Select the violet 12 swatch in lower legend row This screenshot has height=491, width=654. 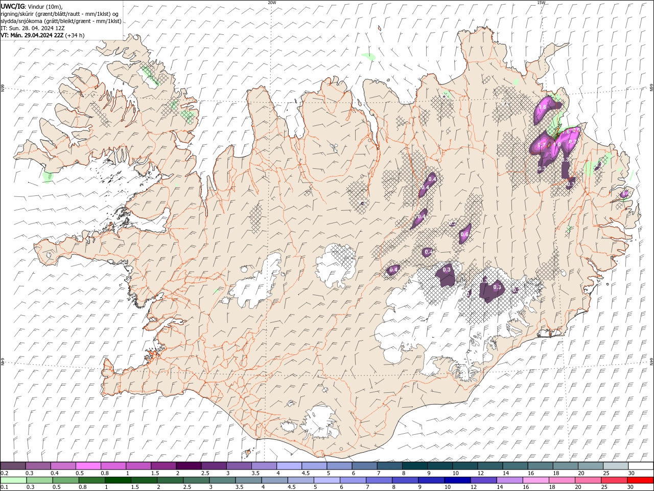pos(483,480)
